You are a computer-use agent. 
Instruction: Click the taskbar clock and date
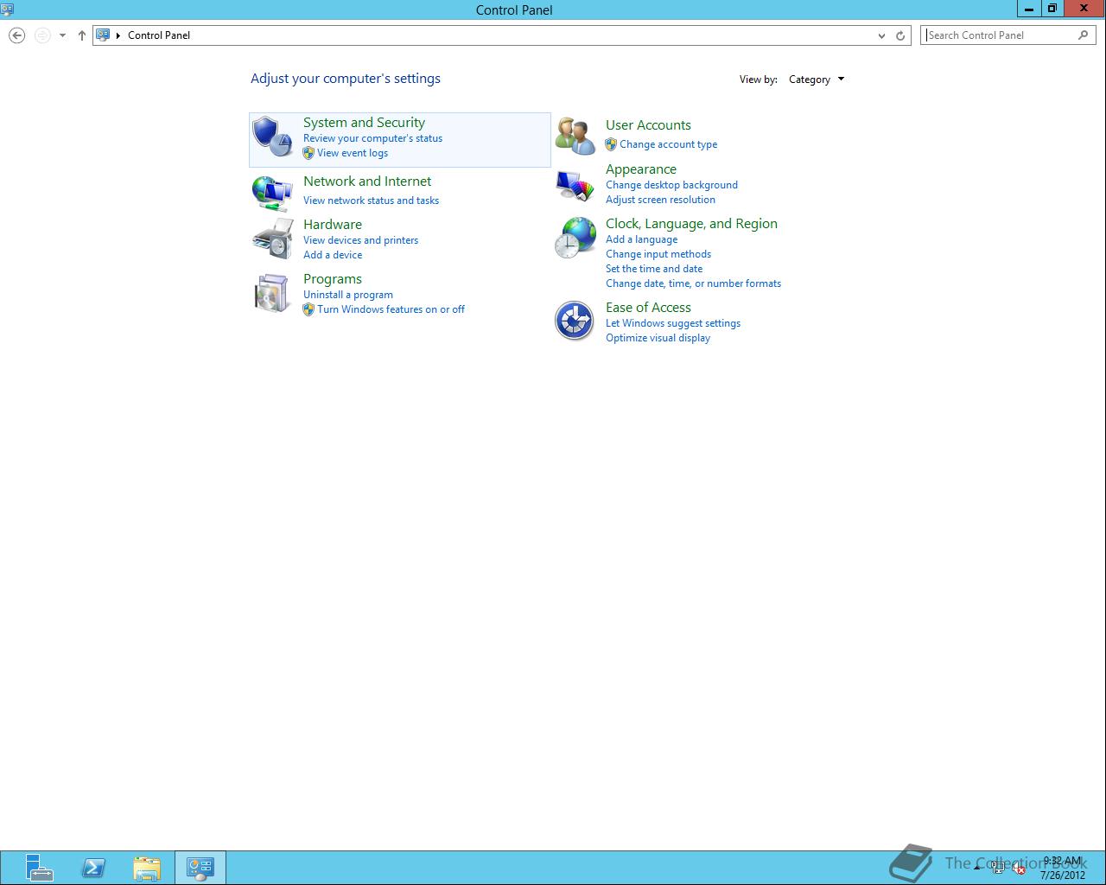(x=1063, y=868)
